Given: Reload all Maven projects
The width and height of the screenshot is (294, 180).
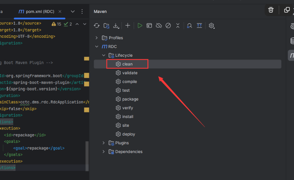Looking at the screenshot, I should (97, 26).
